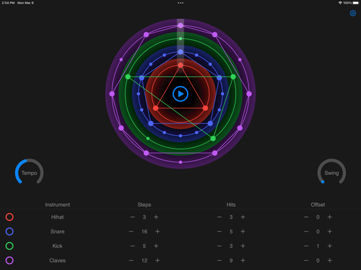Click the Steps column header
This screenshot has height=270, width=361.
[145, 205]
